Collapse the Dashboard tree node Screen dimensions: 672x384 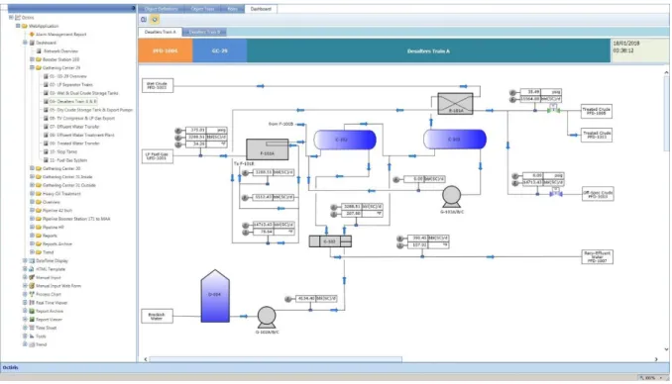pos(25,43)
